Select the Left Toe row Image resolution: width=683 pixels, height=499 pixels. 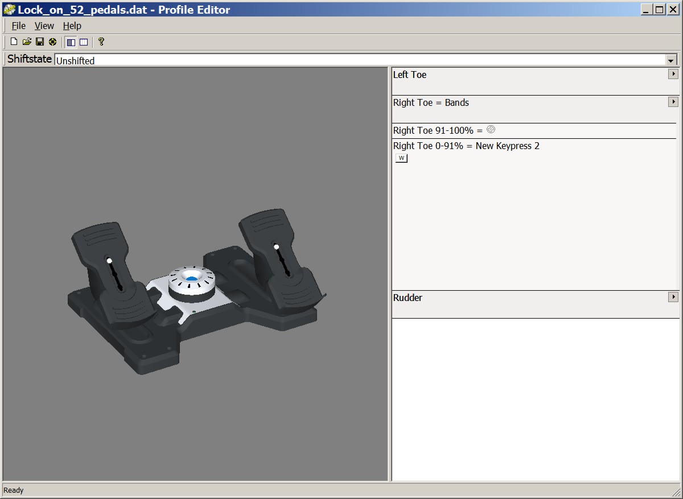[534, 81]
